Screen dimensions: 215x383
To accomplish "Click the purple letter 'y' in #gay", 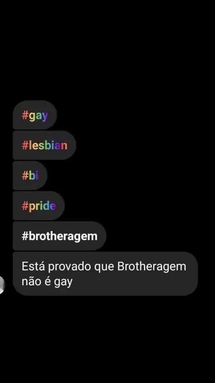I will (x=45, y=117).
